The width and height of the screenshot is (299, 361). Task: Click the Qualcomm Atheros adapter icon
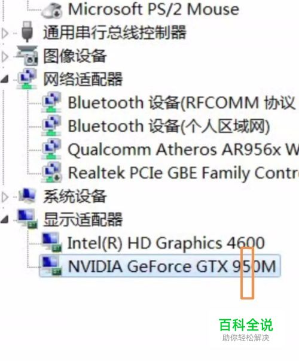point(51,149)
